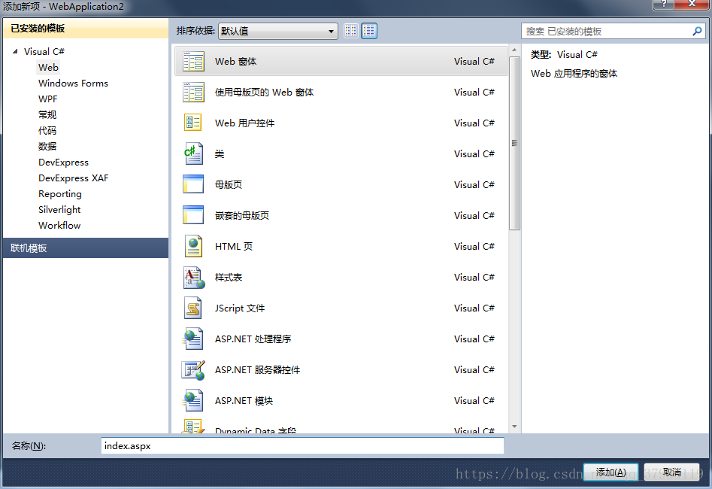Select the ASP.NET 处理程序 template name

(253, 339)
